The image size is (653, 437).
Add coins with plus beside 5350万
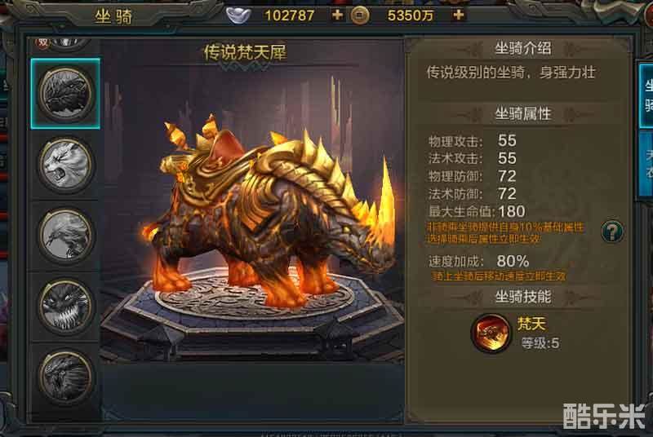459,15
